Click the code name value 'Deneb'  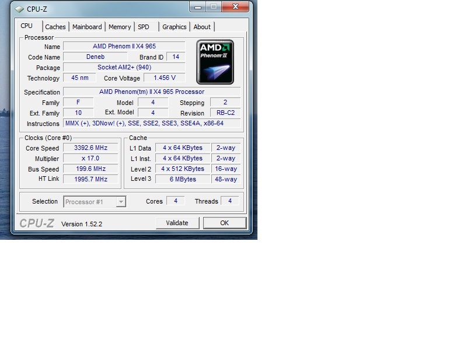pos(95,57)
